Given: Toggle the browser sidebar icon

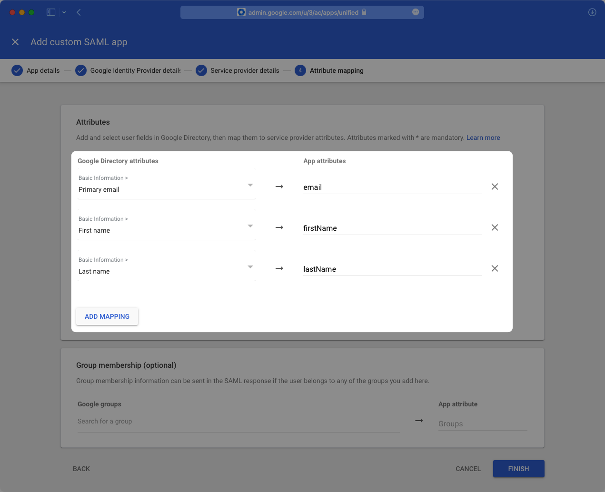Looking at the screenshot, I should pos(51,12).
